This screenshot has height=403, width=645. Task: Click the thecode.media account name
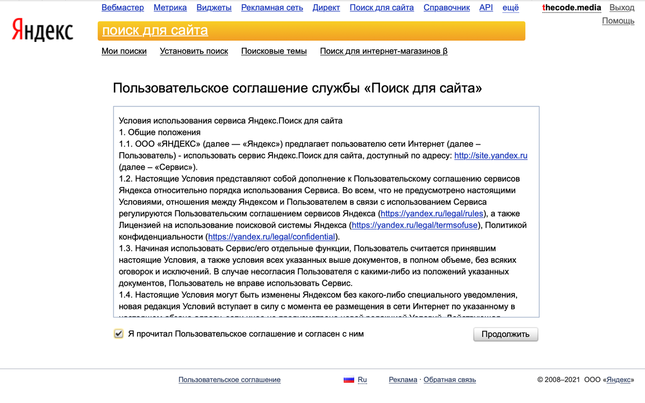coord(572,8)
